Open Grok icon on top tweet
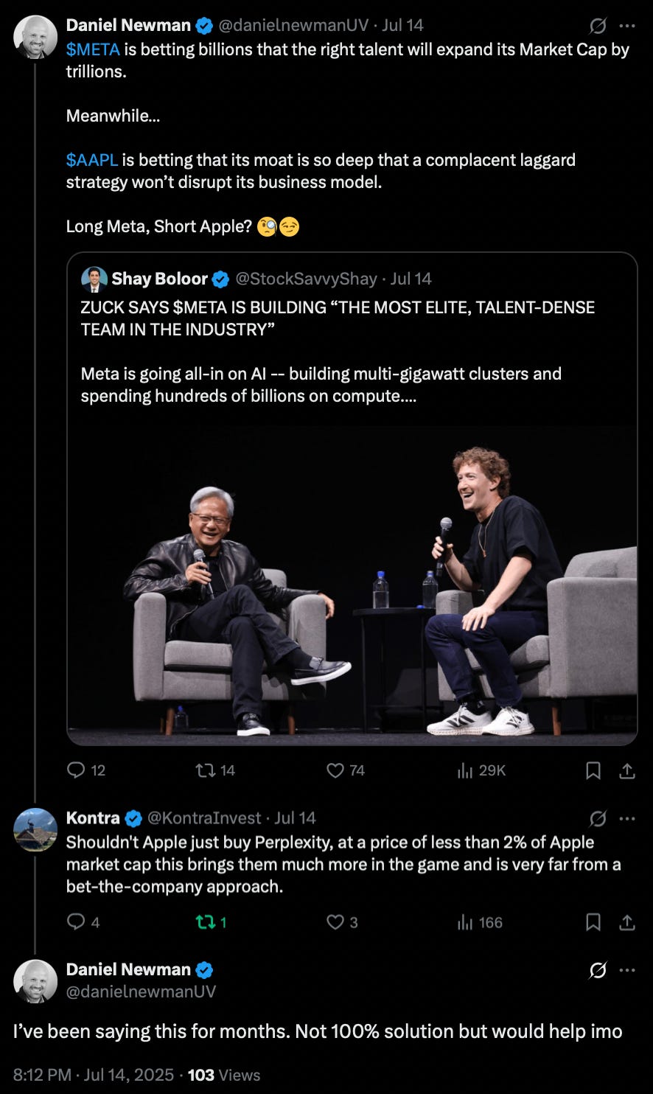This screenshot has height=1094, width=653. click(598, 26)
